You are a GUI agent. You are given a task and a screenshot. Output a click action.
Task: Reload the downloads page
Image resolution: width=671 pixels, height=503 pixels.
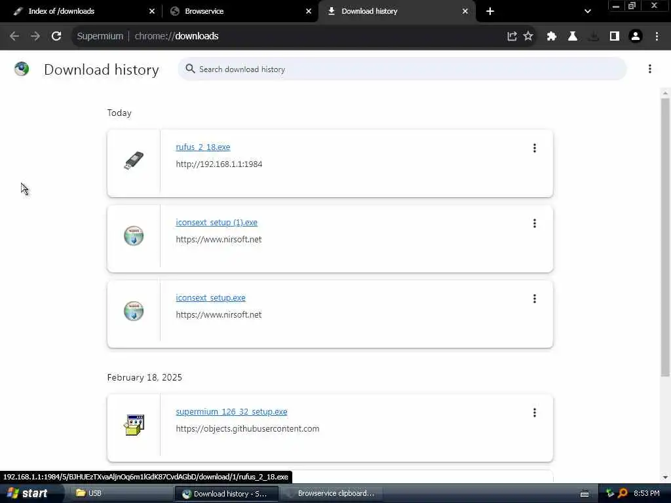coord(56,37)
